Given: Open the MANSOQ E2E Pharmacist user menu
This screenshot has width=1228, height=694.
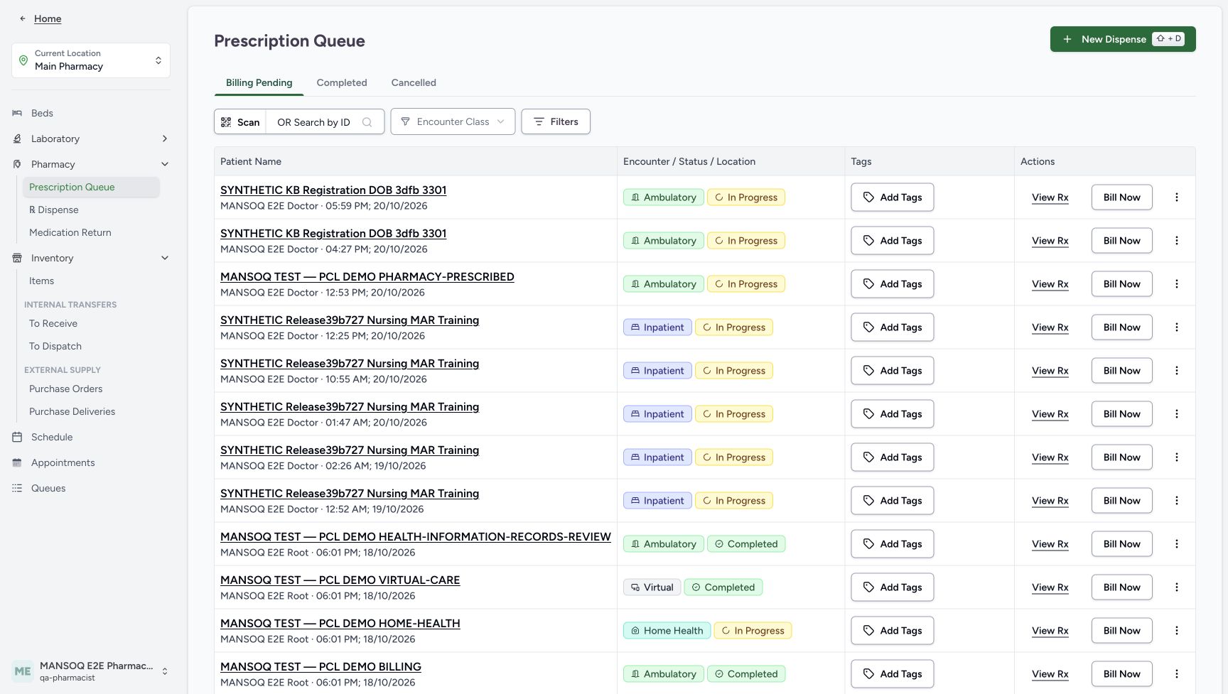Looking at the screenshot, I should tap(91, 671).
